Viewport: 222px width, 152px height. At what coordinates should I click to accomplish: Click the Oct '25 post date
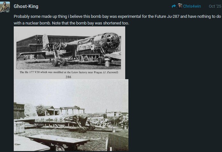coord(215,6)
